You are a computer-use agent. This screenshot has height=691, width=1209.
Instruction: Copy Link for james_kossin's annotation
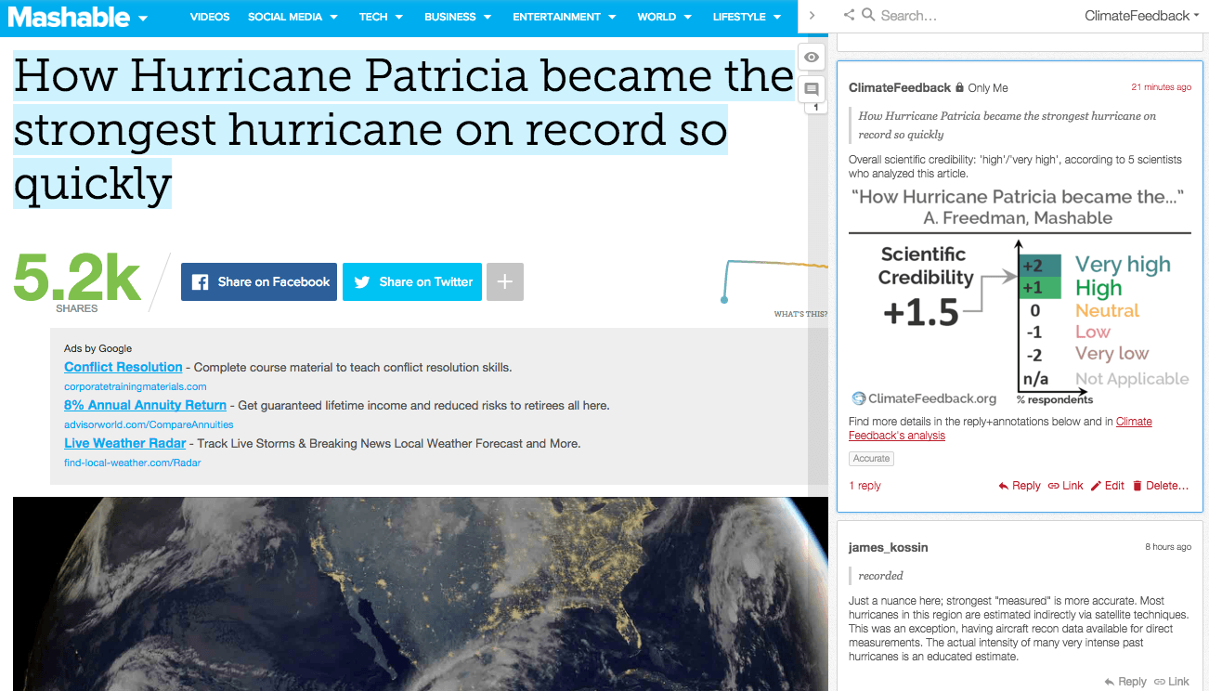1171,682
